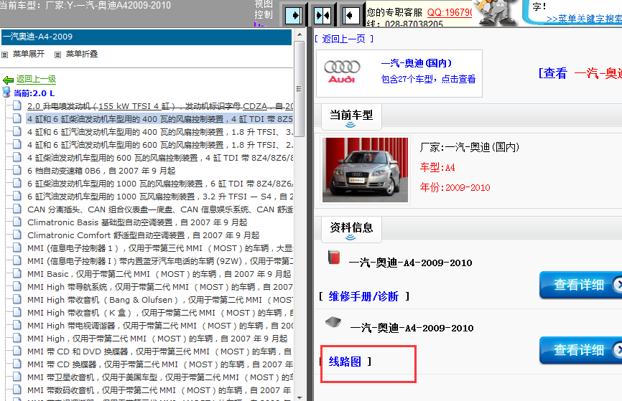The height and width of the screenshot is (401, 622).
Task: Open the 一汽-奥迪(国内) brand link
Action: click(x=416, y=63)
